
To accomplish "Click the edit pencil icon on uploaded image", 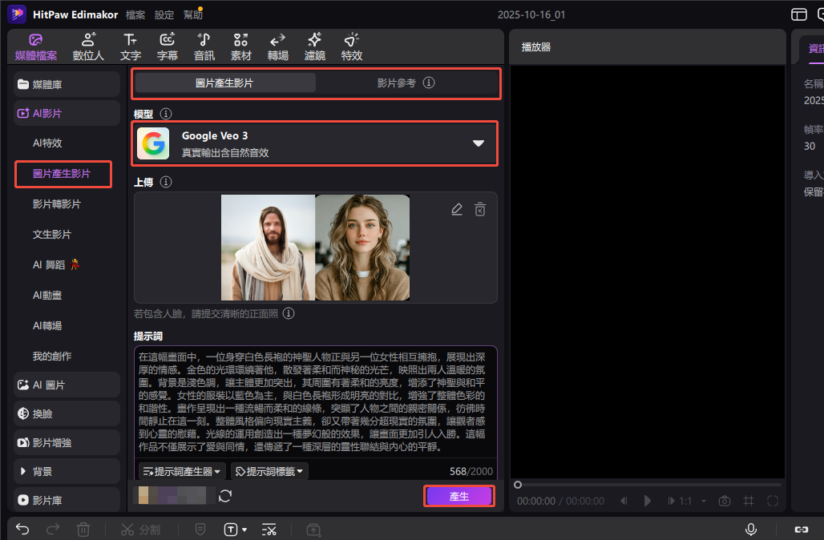I will point(457,209).
